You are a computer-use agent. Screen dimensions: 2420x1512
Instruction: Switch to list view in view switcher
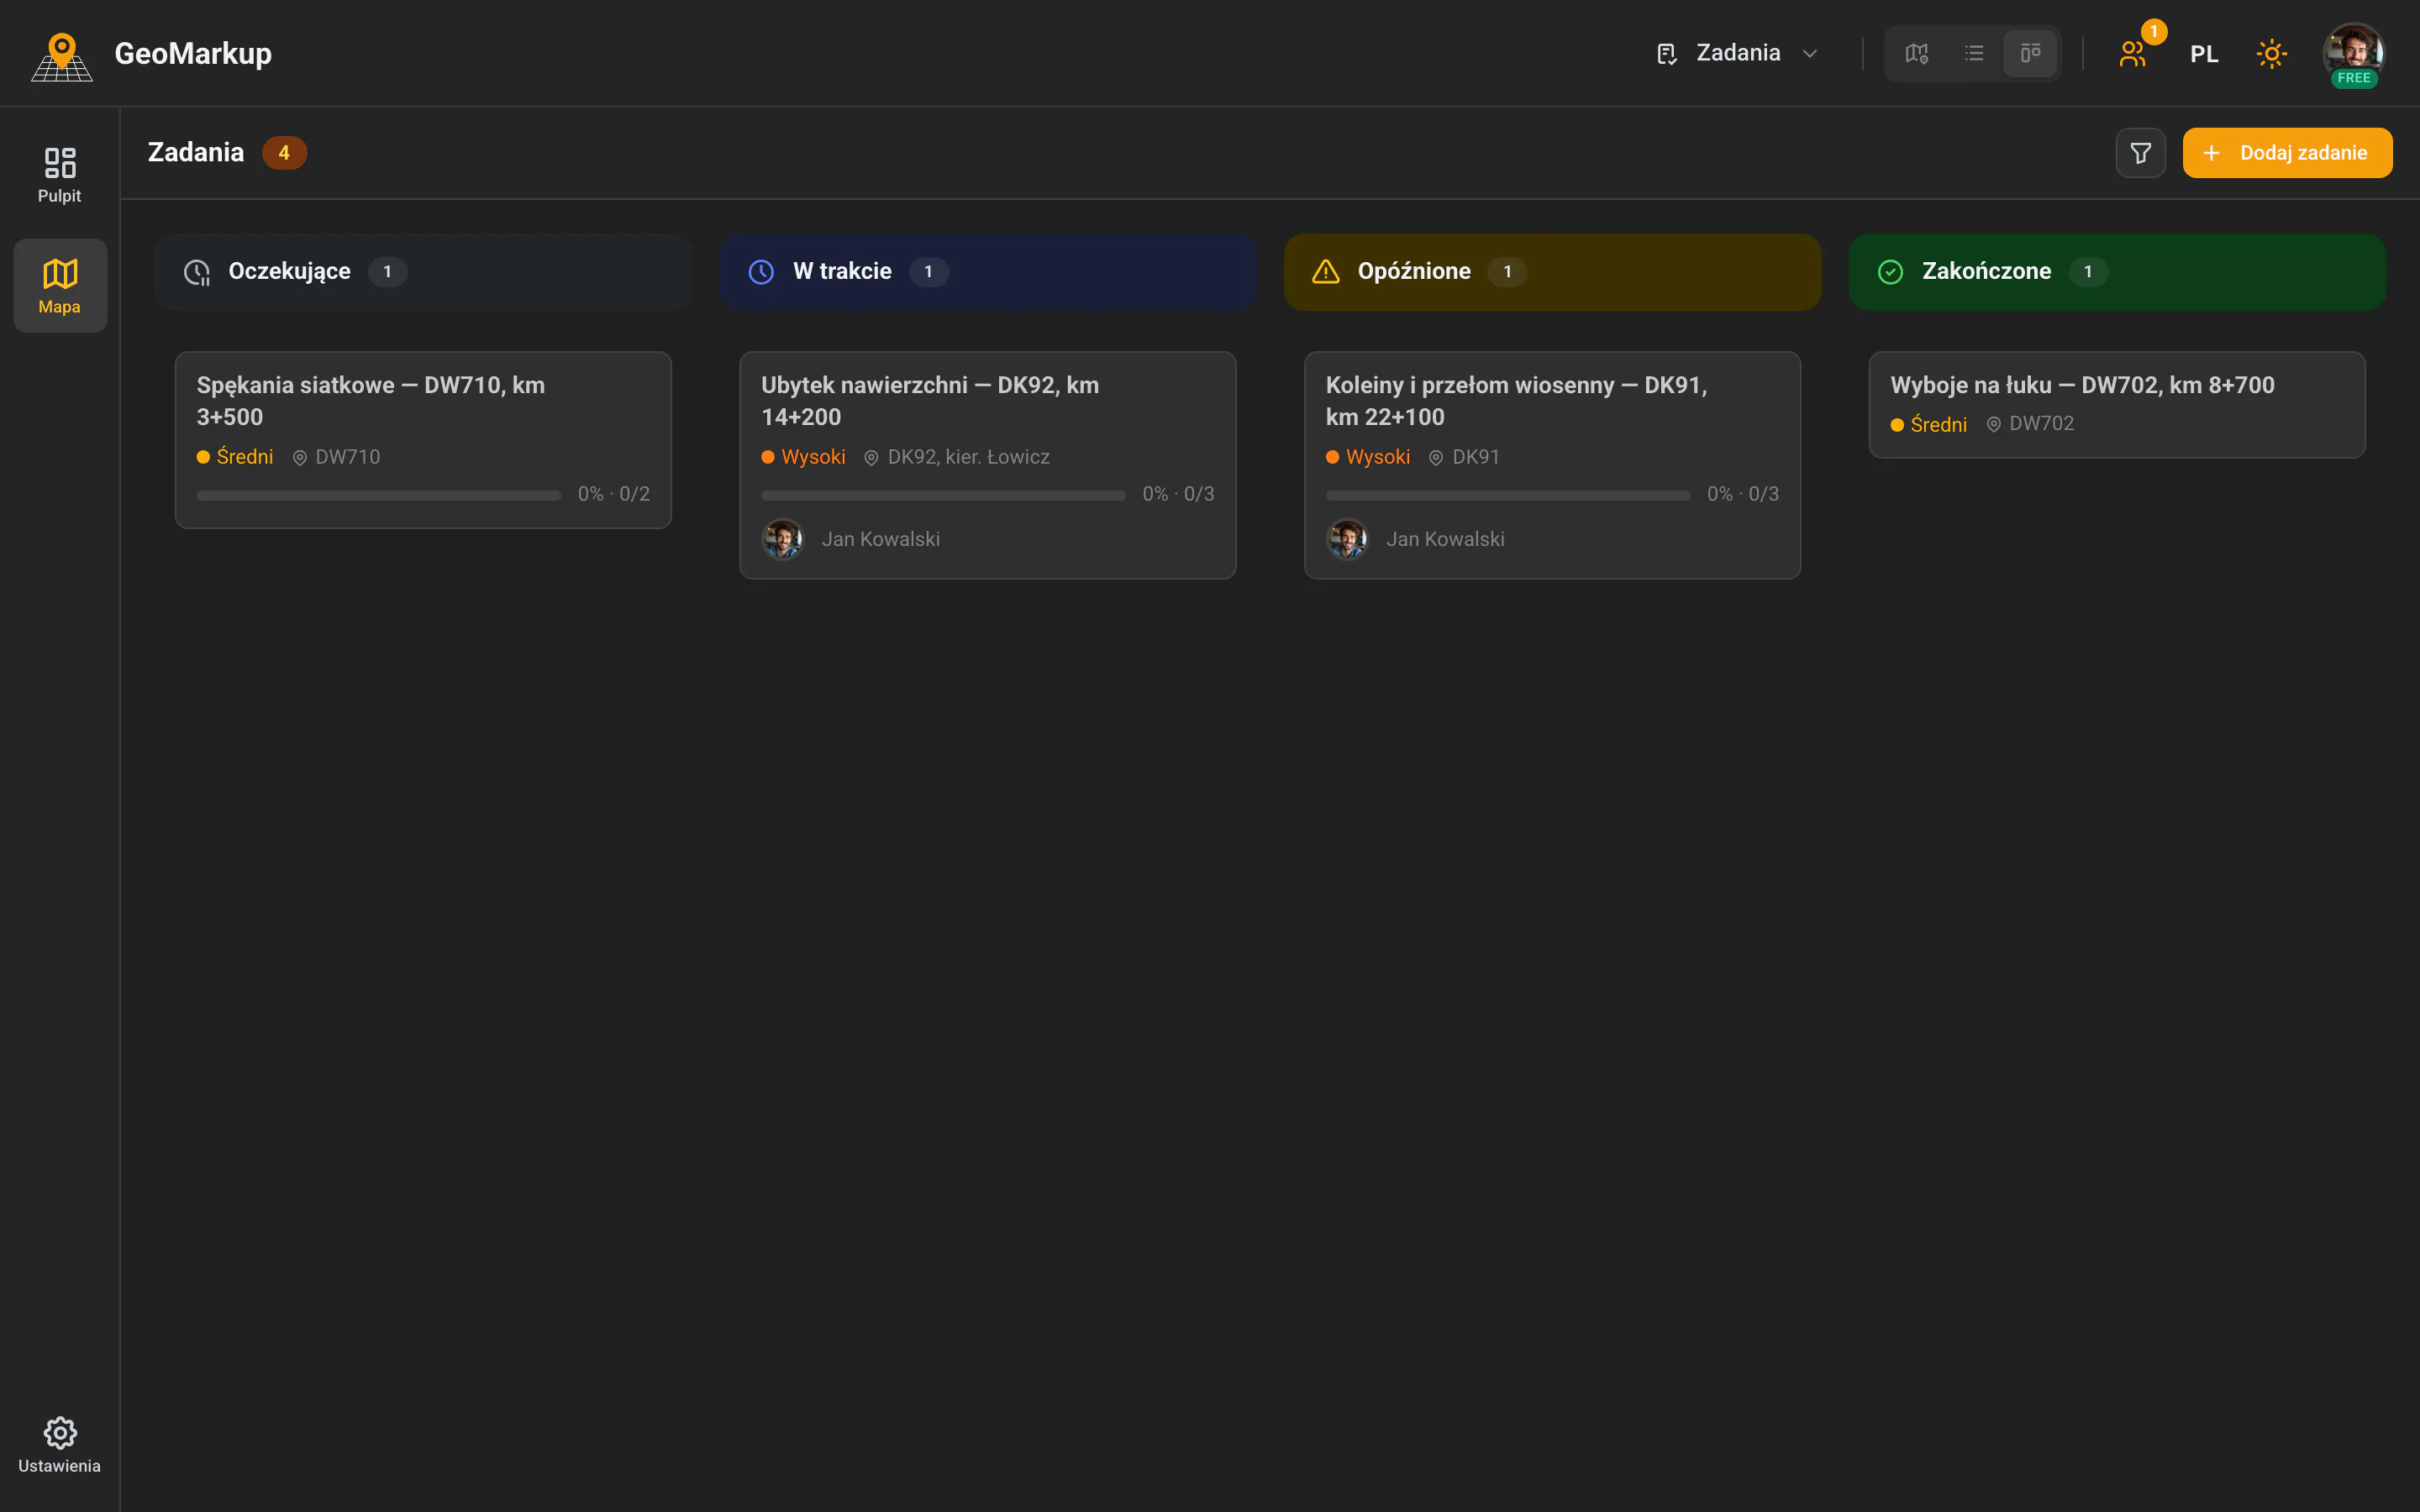pyautogui.click(x=1973, y=53)
